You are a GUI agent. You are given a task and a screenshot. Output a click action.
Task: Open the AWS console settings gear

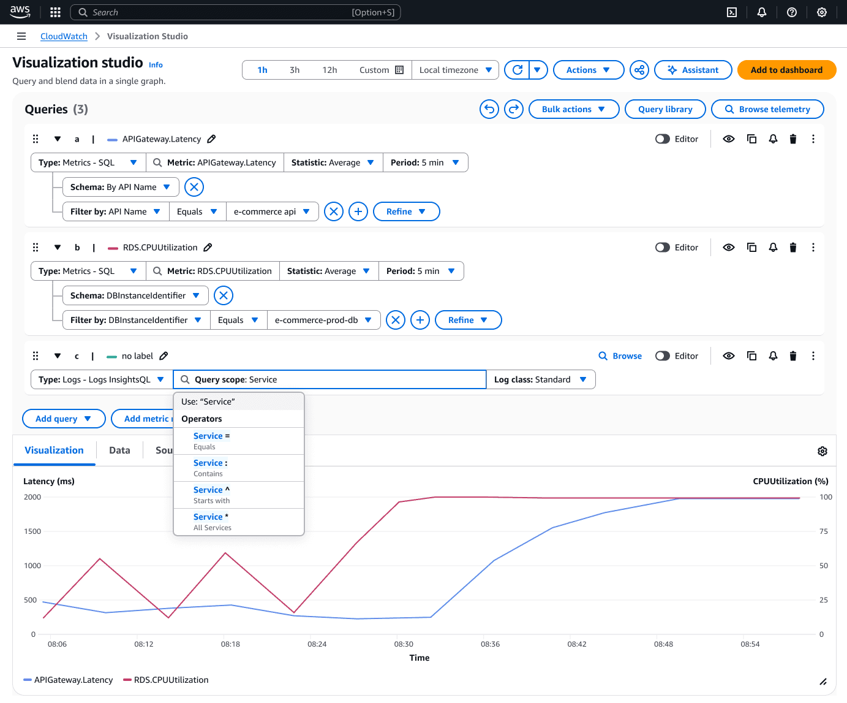click(822, 12)
